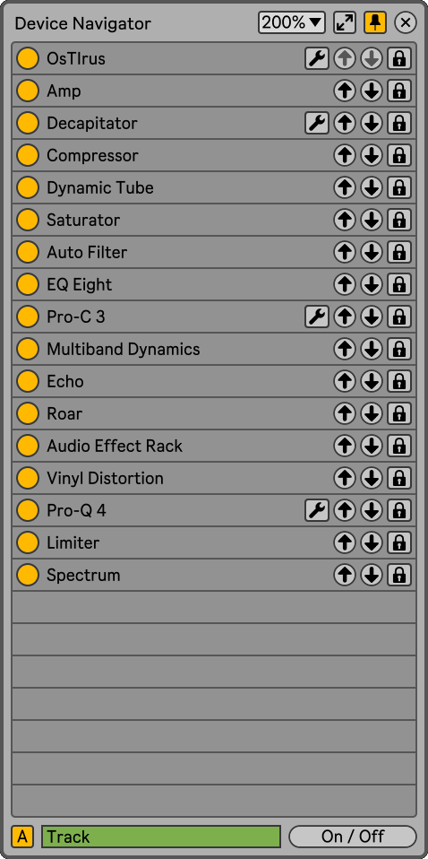Click the On / Off button
428x859 pixels.
coord(353,837)
